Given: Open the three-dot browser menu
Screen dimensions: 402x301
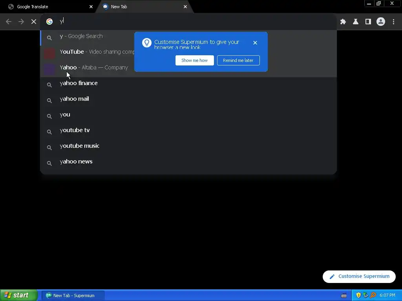Looking at the screenshot, I should click(393, 22).
